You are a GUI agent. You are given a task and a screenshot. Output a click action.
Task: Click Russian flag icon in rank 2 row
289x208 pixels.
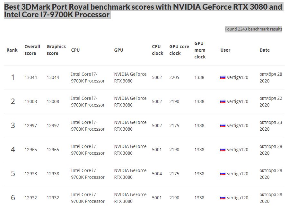point(223,102)
